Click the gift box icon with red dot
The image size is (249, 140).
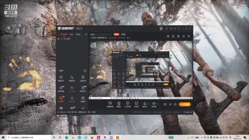[168, 36]
